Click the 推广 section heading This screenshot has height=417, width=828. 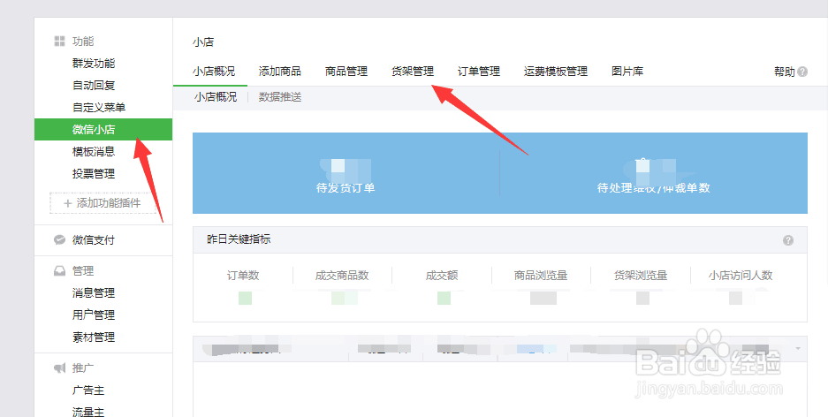[83, 368]
